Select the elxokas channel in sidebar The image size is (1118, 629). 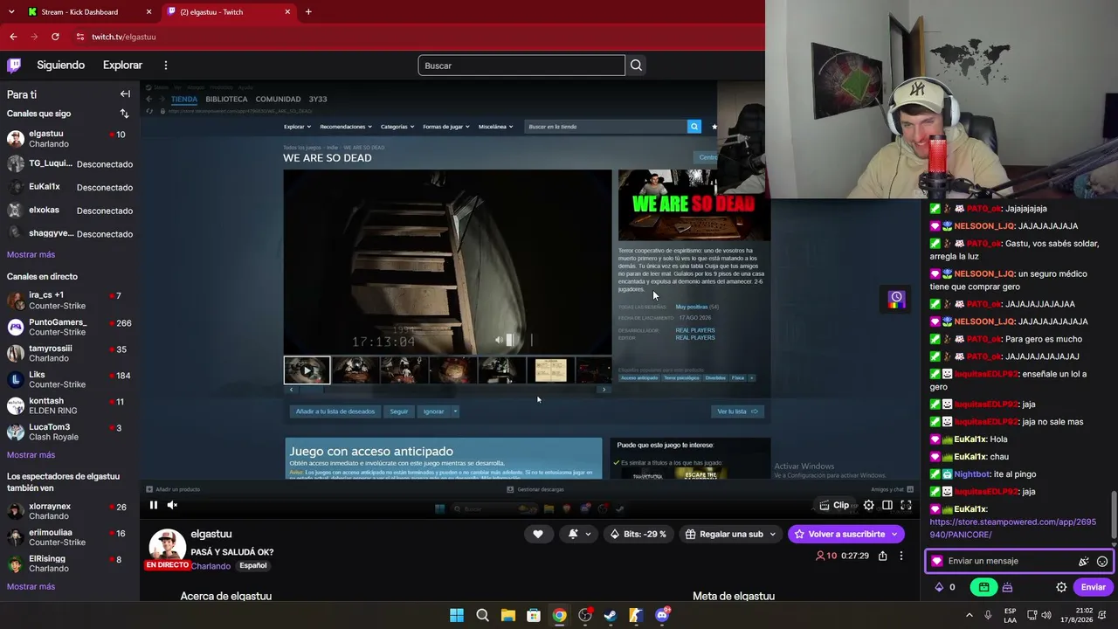pyautogui.click(x=70, y=211)
